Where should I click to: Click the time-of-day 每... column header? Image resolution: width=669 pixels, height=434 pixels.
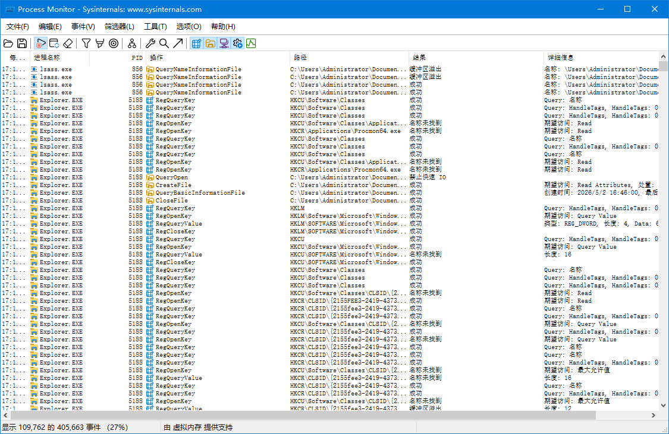[x=15, y=58]
